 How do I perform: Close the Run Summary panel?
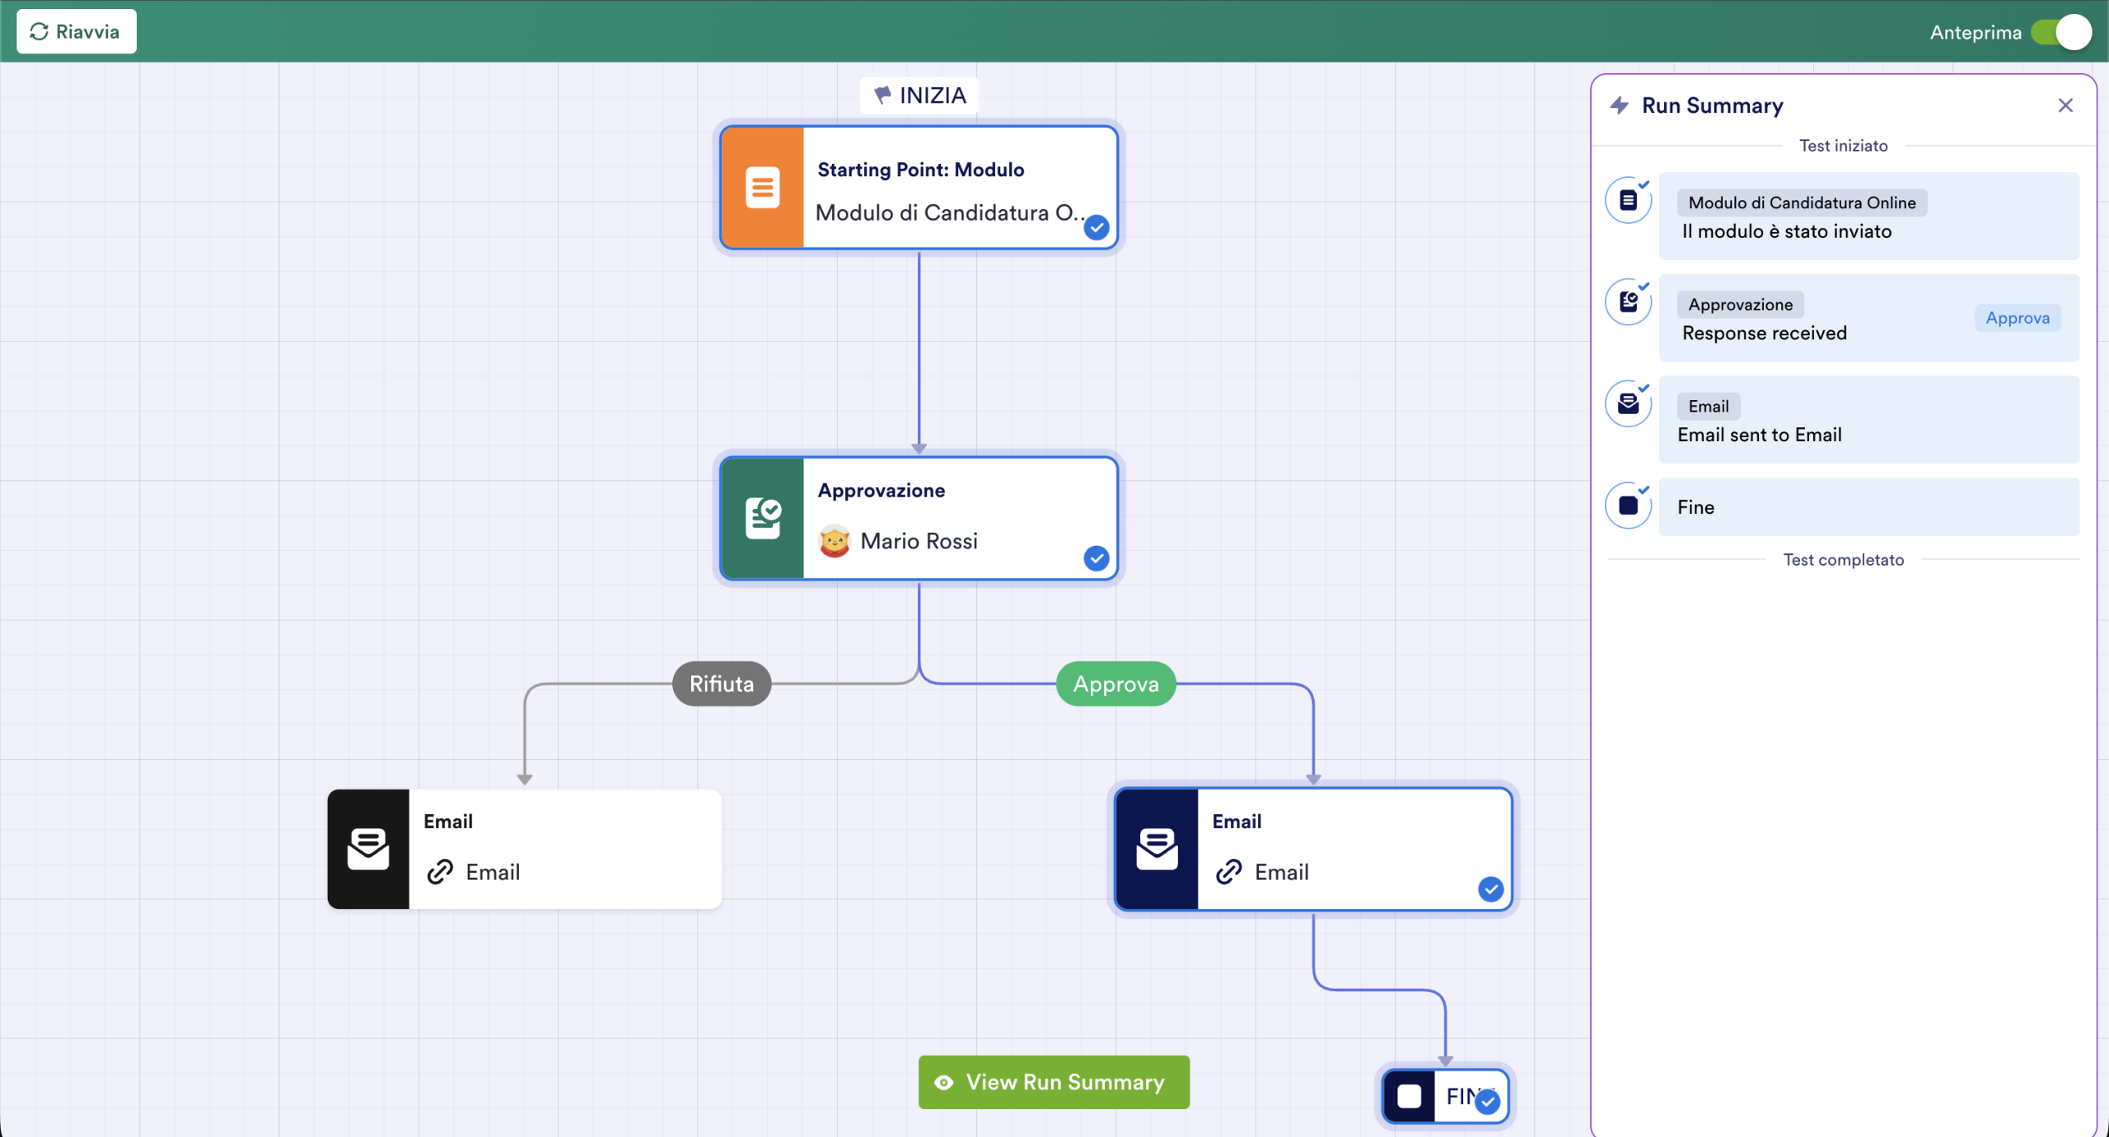click(2065, 105)
